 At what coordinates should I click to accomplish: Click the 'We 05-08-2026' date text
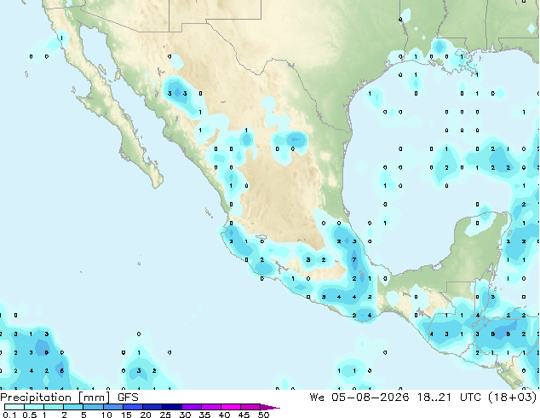pos(359,397)
